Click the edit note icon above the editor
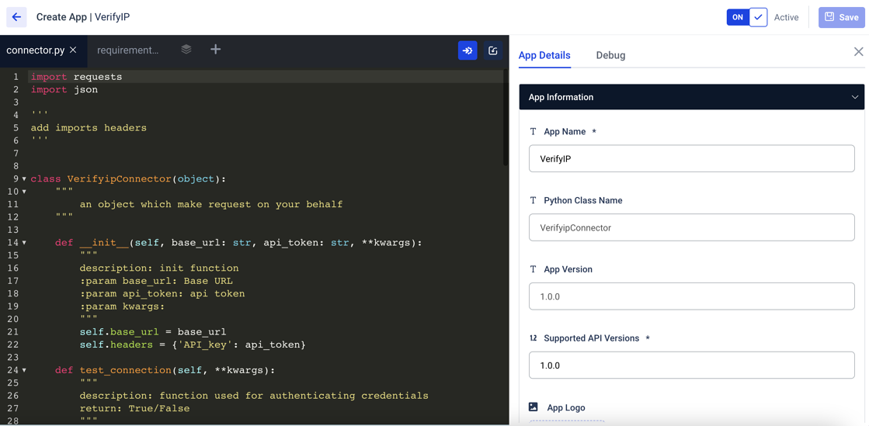The image size is (869, 426). point(493,50)
